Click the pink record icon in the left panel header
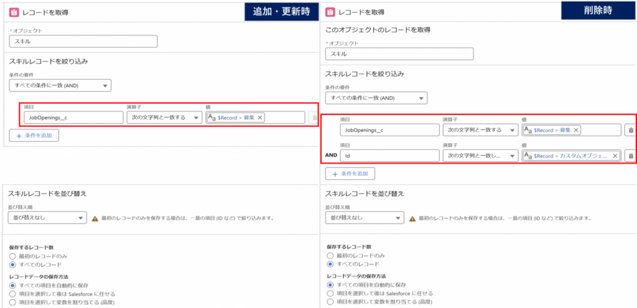 coord(11,12)
